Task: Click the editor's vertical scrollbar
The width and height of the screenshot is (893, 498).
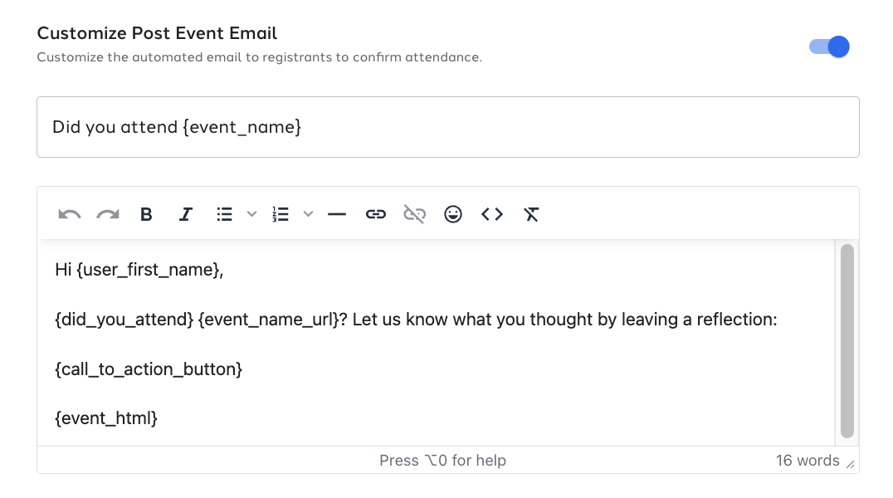Action: (847, 341)
